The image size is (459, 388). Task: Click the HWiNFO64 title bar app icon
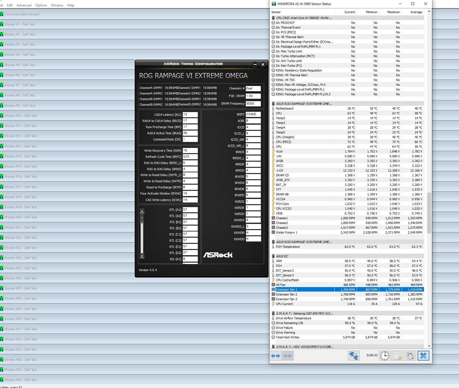(274, 4)
